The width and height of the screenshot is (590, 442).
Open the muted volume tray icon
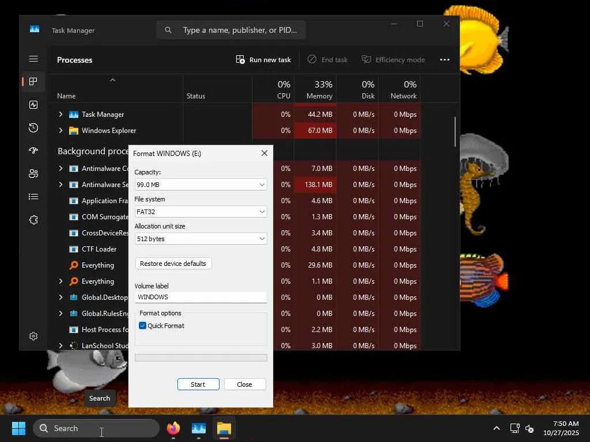tap(530, 428)
